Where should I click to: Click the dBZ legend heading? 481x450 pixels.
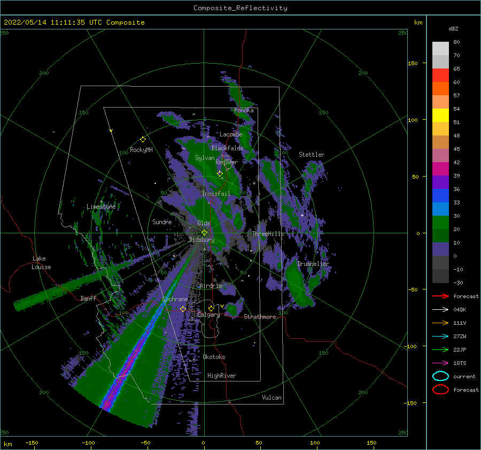[x=453, y=29]
